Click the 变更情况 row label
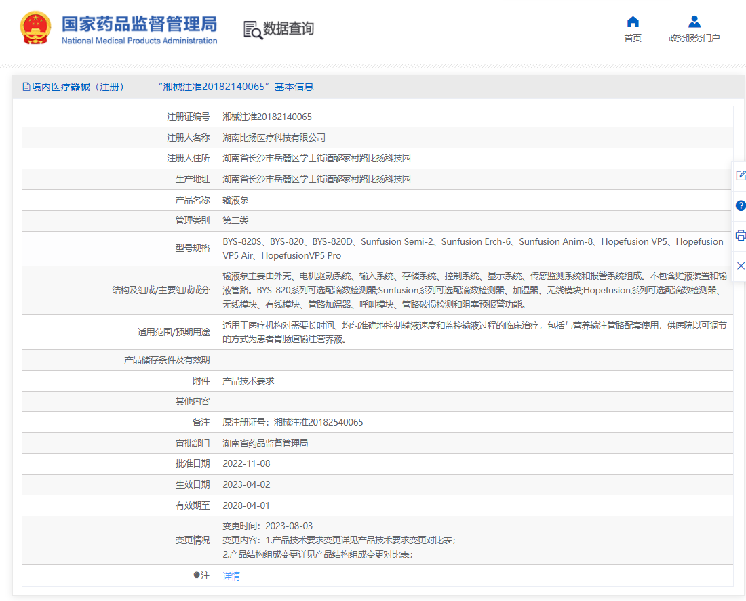Image resolution: width=746 pixels, height=601 pixels. [x=193, y=540]
